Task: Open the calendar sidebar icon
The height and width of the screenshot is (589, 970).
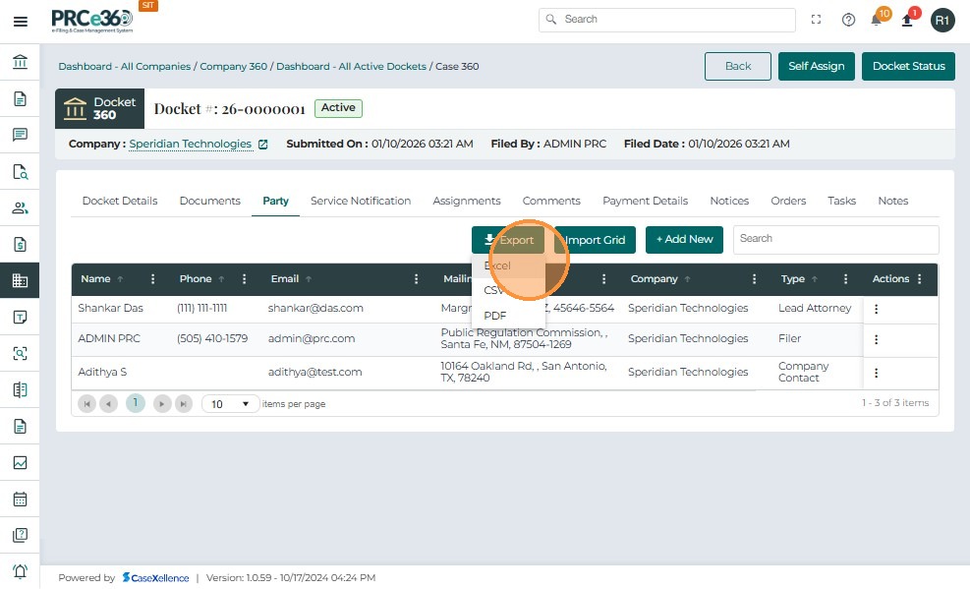Action: pyautogui.click(x=20, y=499)
